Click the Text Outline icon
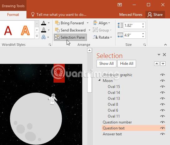The height and width of the screenshot is (145, 170). [x=44, y=30]
